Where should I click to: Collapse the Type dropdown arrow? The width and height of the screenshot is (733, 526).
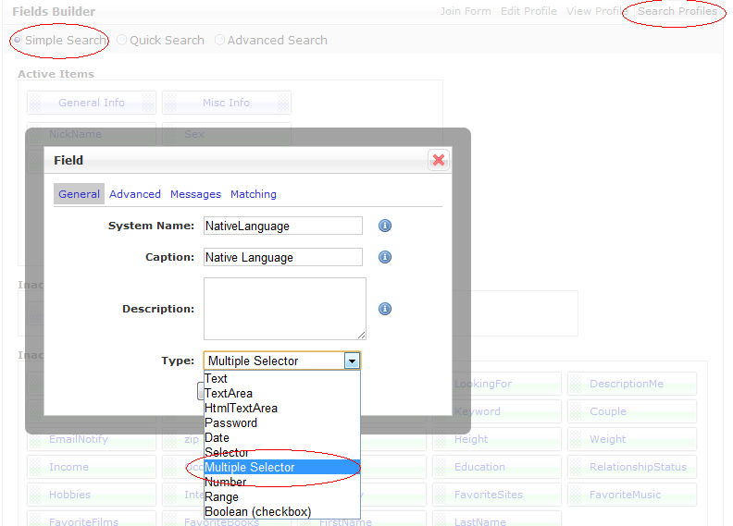click(x=352, y=361)
